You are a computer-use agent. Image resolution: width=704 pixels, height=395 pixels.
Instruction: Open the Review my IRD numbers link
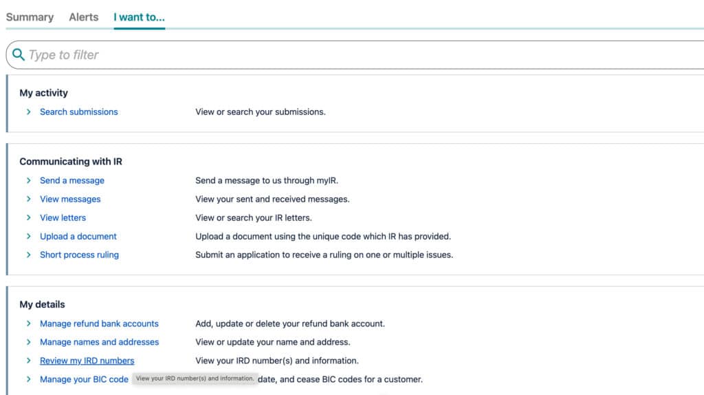87,361
